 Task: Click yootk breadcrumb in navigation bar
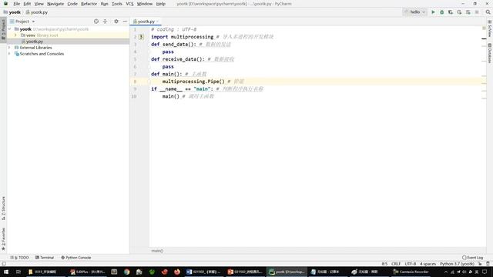point(12,12)
